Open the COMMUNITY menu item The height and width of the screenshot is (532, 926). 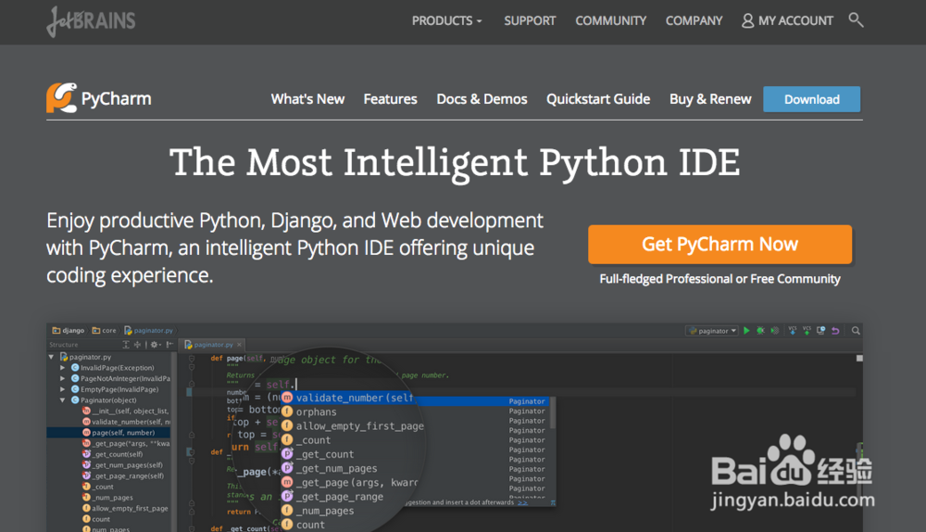(x=610, y=20)
